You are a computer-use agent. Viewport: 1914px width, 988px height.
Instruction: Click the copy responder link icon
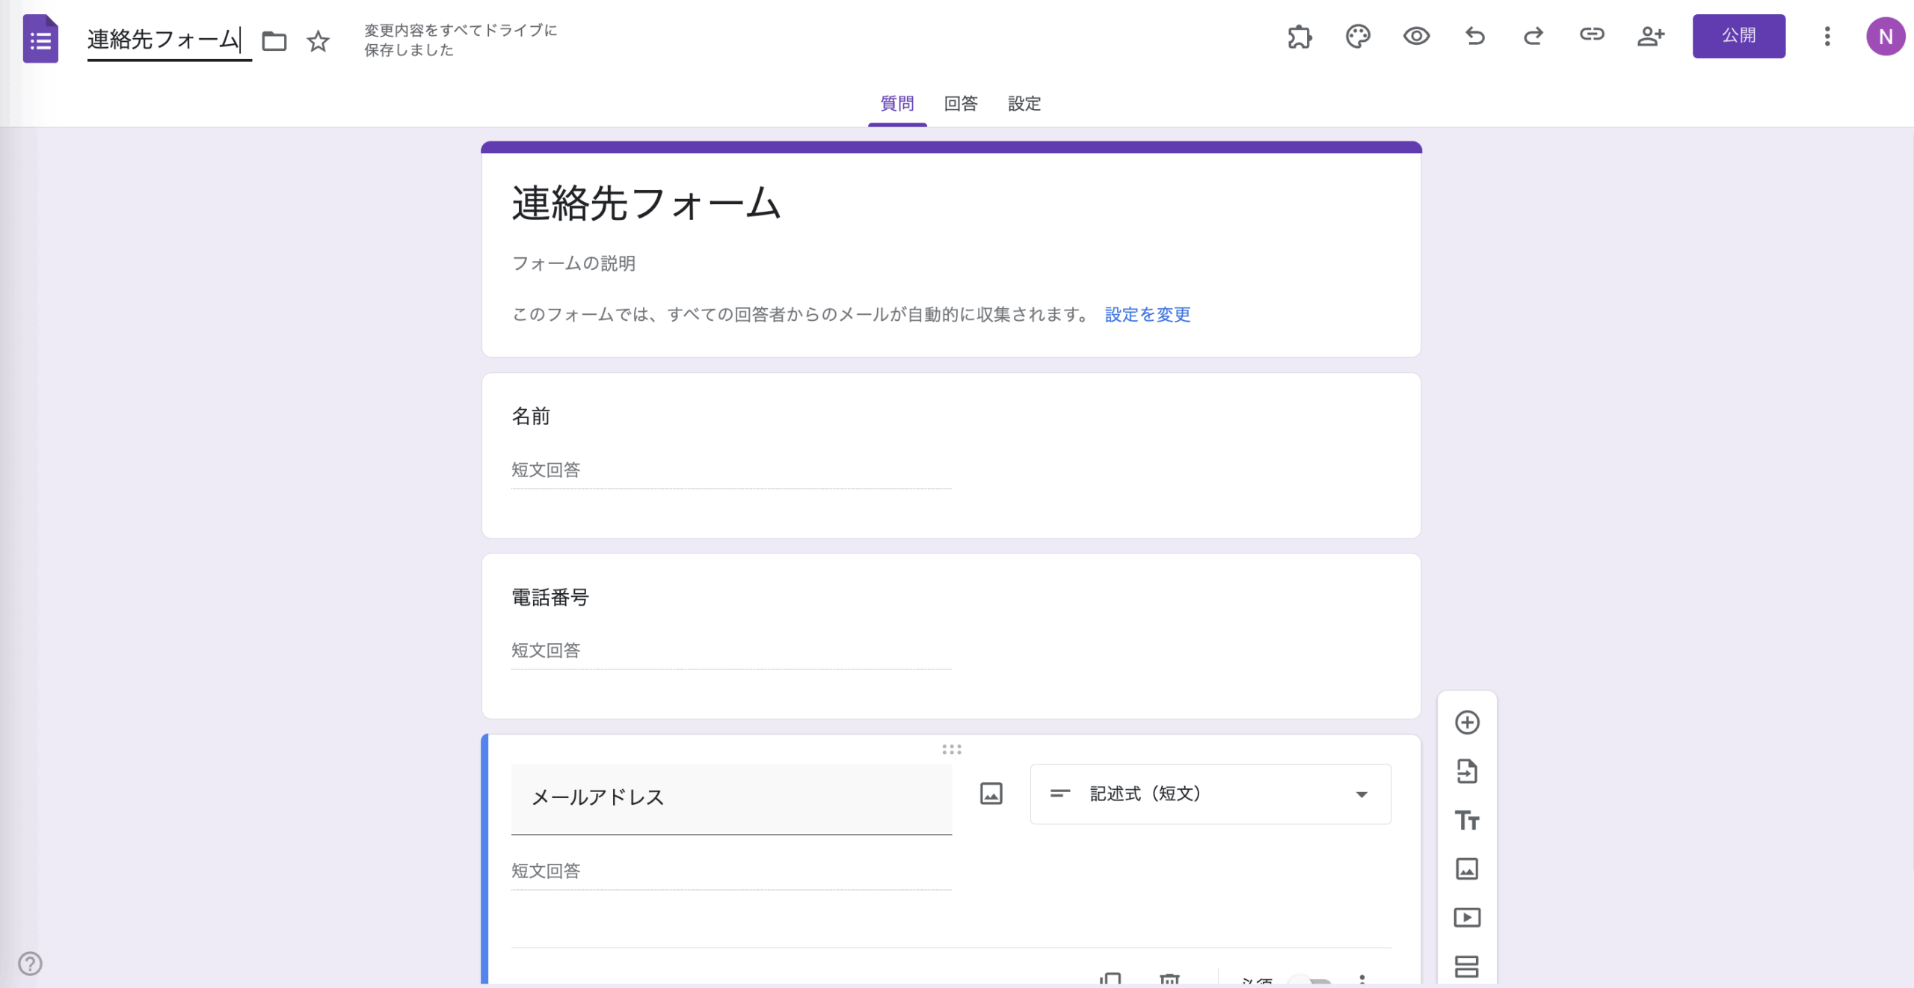tap(1592, 34)
